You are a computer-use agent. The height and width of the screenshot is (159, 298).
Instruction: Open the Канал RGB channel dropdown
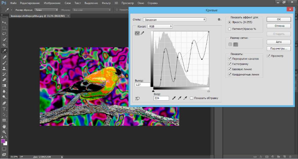(x=160, y=27)
